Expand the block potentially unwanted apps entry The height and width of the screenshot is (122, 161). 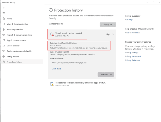click(82, 84)
